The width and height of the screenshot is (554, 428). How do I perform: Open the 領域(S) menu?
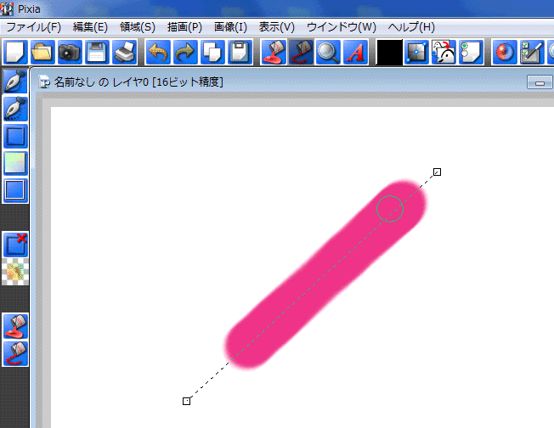(138, 27)
